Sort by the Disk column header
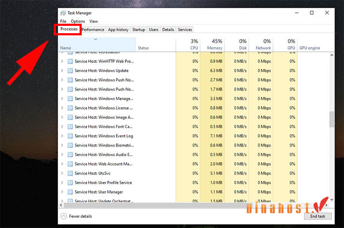Image resolution: width=344 pixels, height=228 pixels. click(x=236, y=45)
